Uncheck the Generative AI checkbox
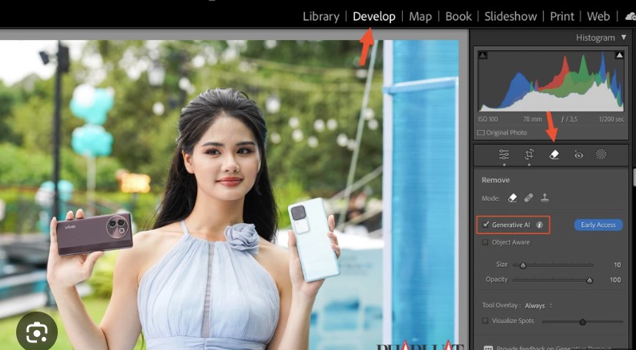636x350 pixels. pos(486,225)
